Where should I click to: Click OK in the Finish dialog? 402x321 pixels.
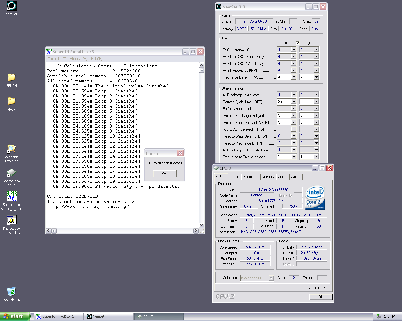(x=165, y=174)
